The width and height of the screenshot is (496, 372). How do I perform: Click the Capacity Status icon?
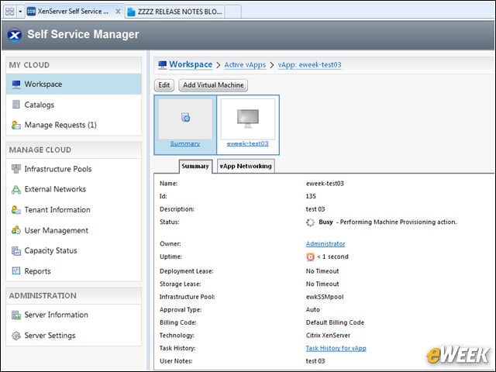click(15, 250)
